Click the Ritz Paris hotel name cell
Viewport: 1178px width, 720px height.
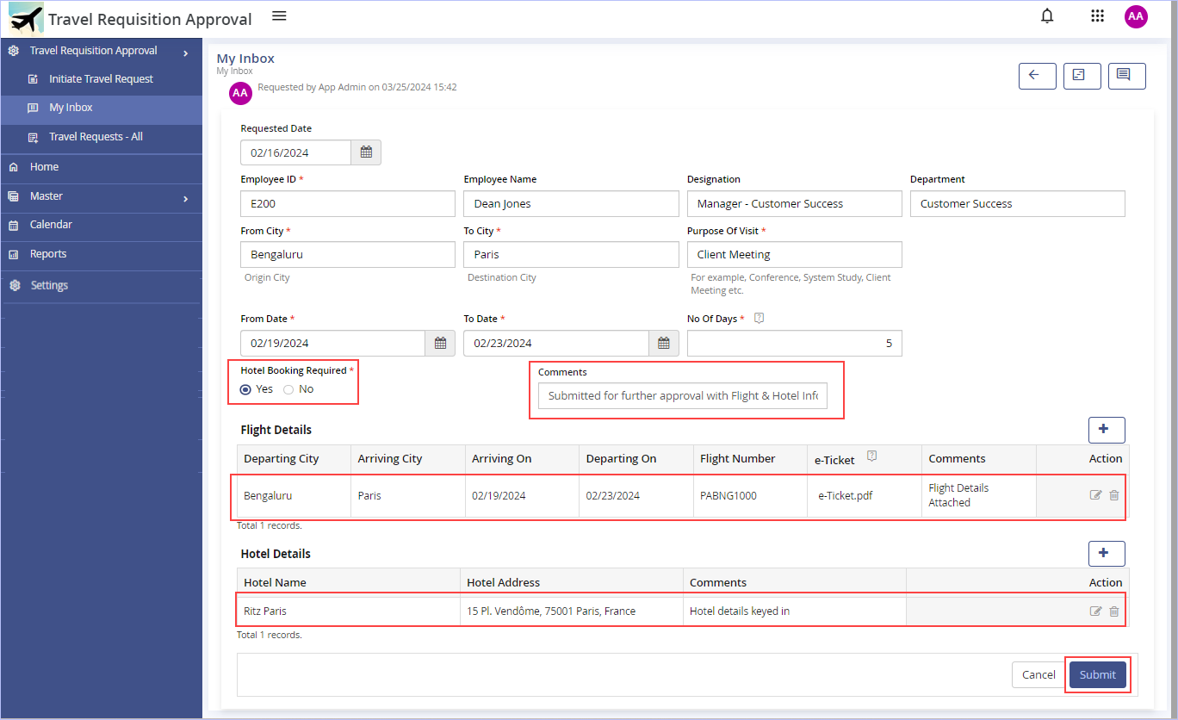tap(349, 611)
